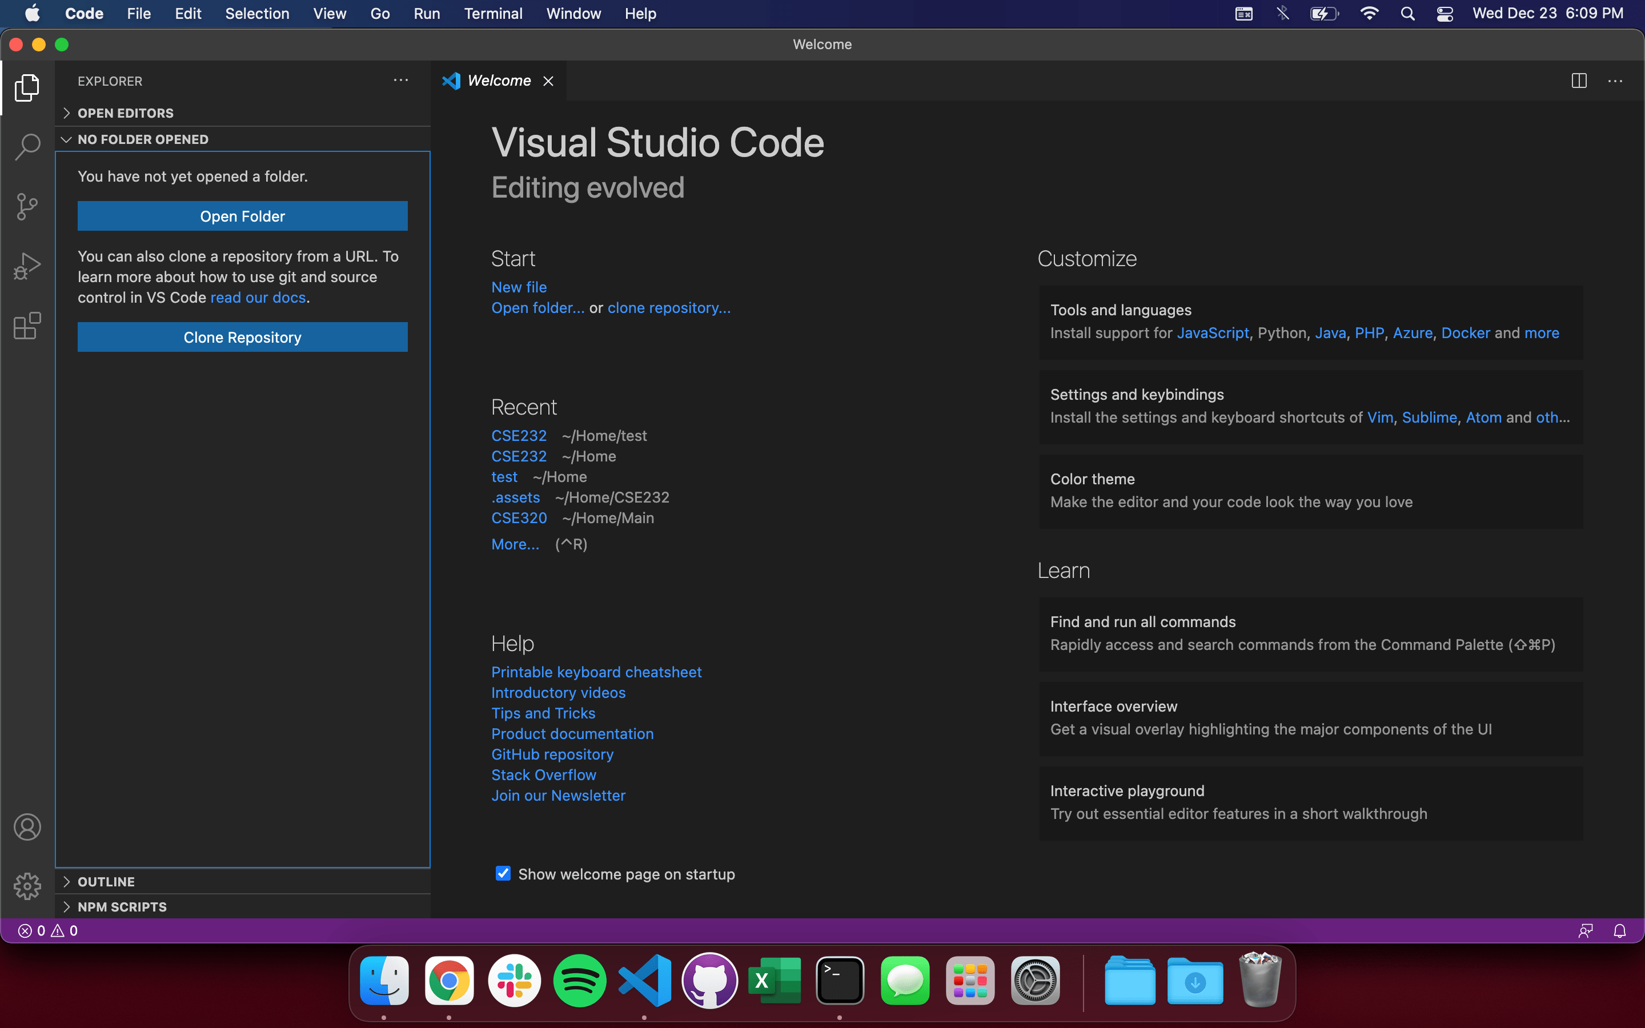Select the Run and Debug icon
The height and width of the screenshot is (1028, 1645).
coord(27,266)
